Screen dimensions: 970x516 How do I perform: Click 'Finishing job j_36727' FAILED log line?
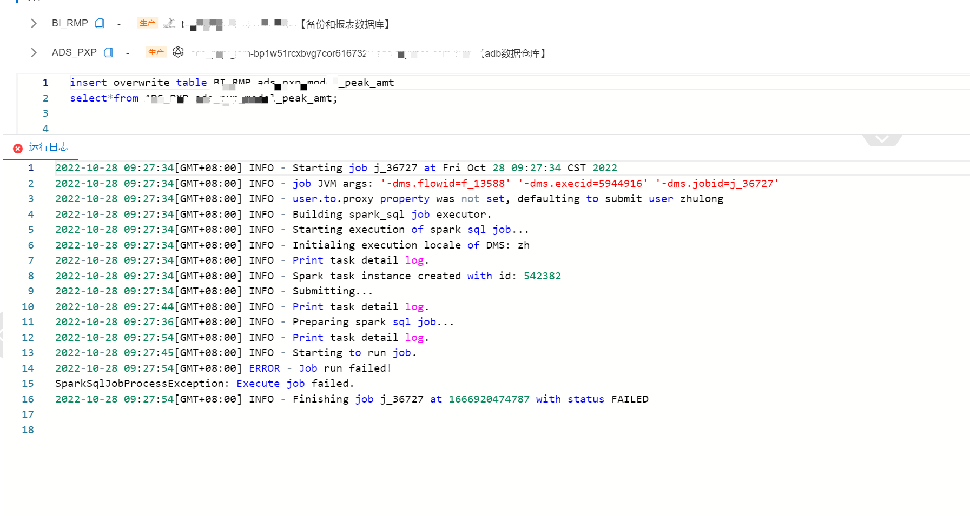[352, 399]
